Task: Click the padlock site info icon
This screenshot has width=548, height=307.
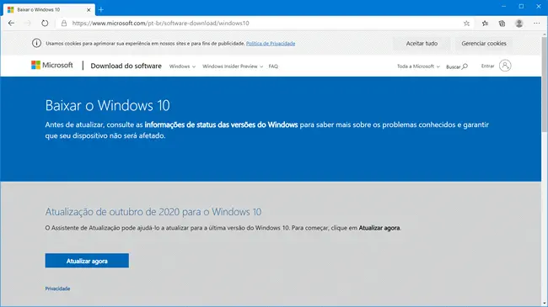Action: pos(64,23)
